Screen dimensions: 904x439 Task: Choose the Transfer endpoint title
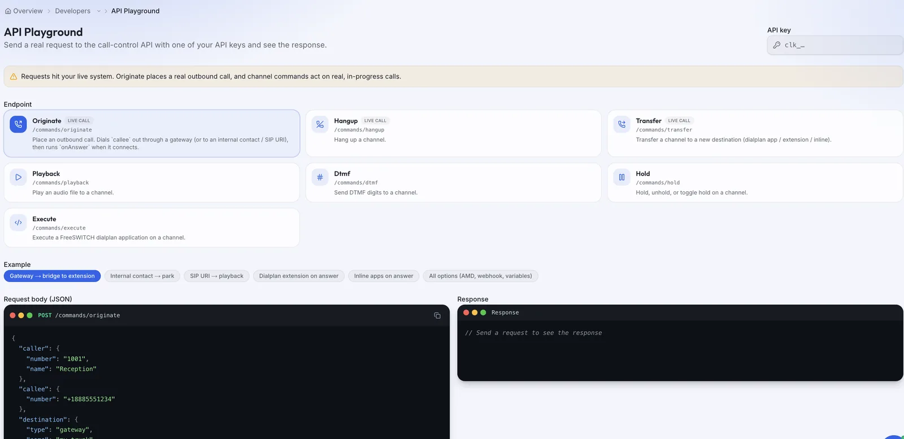click(649, 121)
